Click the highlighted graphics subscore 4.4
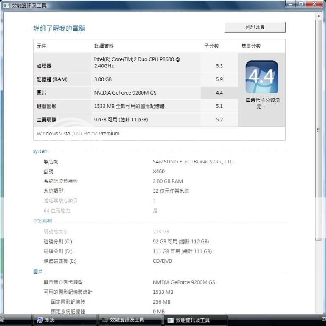326x326 pixels. [219, 93]
